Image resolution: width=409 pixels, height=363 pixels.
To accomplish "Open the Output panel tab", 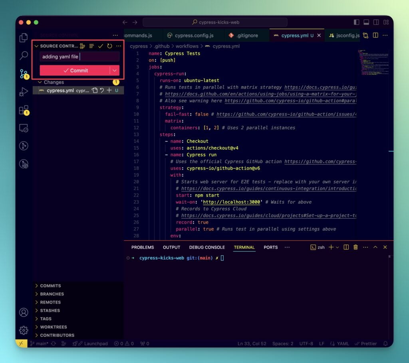I will (171, 247).
